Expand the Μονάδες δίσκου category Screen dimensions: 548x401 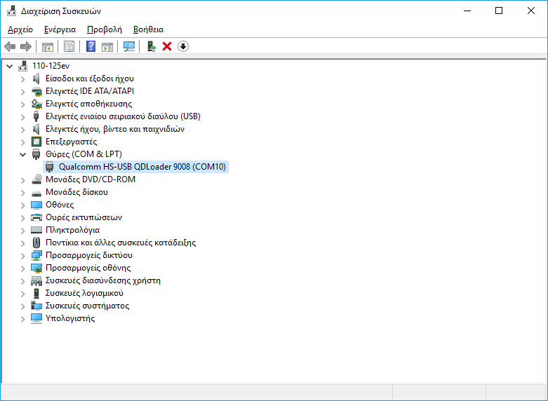coord(22,192)
